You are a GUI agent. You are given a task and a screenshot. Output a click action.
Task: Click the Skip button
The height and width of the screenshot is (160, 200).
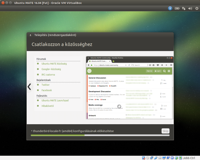pyautogui.click(x=165, y=131)
